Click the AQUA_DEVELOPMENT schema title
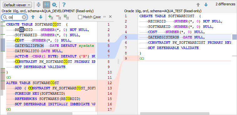237x115 pixels. pos(48,11)
